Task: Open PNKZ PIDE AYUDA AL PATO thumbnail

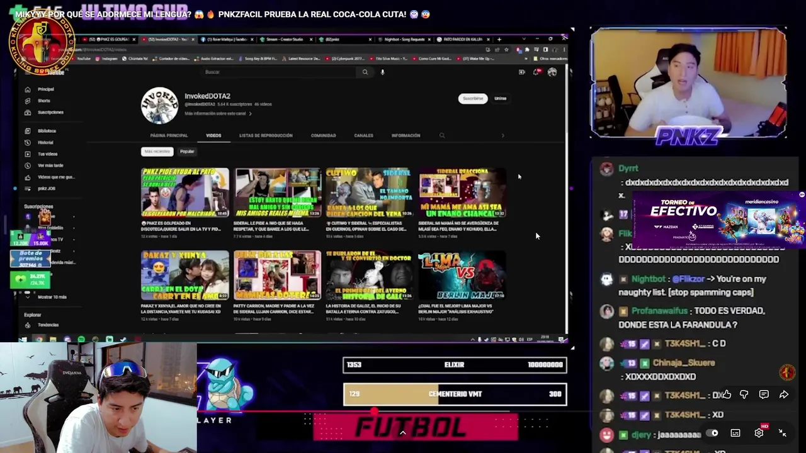Action: [184, 193]
